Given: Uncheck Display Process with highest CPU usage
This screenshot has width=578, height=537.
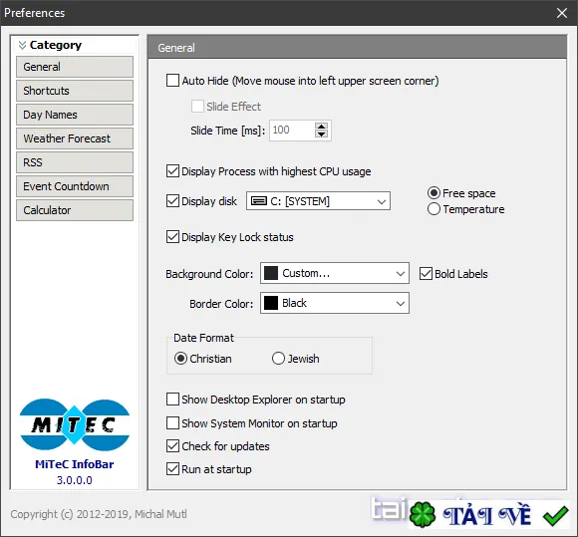Looking at the screenshot, I should [172, 171].
